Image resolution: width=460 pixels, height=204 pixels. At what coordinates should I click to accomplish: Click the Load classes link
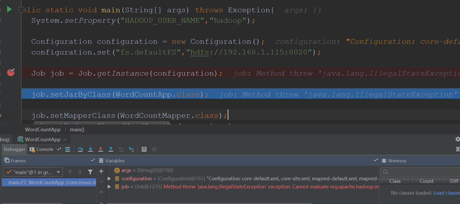click(x=446, y=193)
